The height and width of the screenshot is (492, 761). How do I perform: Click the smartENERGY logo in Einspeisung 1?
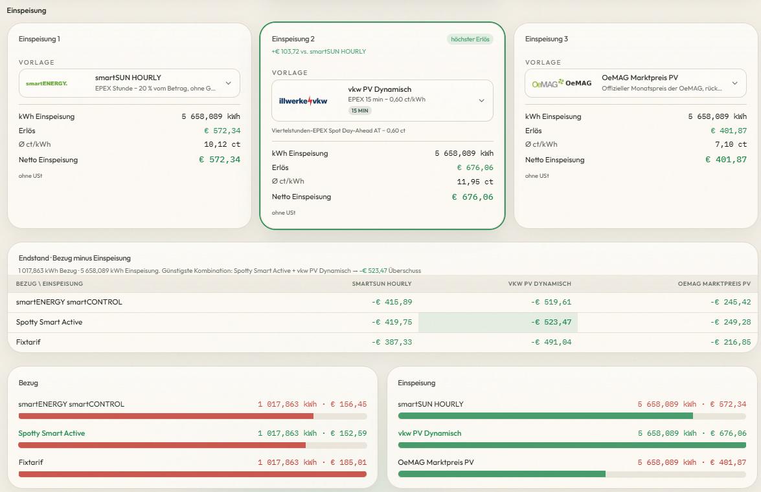47,83
